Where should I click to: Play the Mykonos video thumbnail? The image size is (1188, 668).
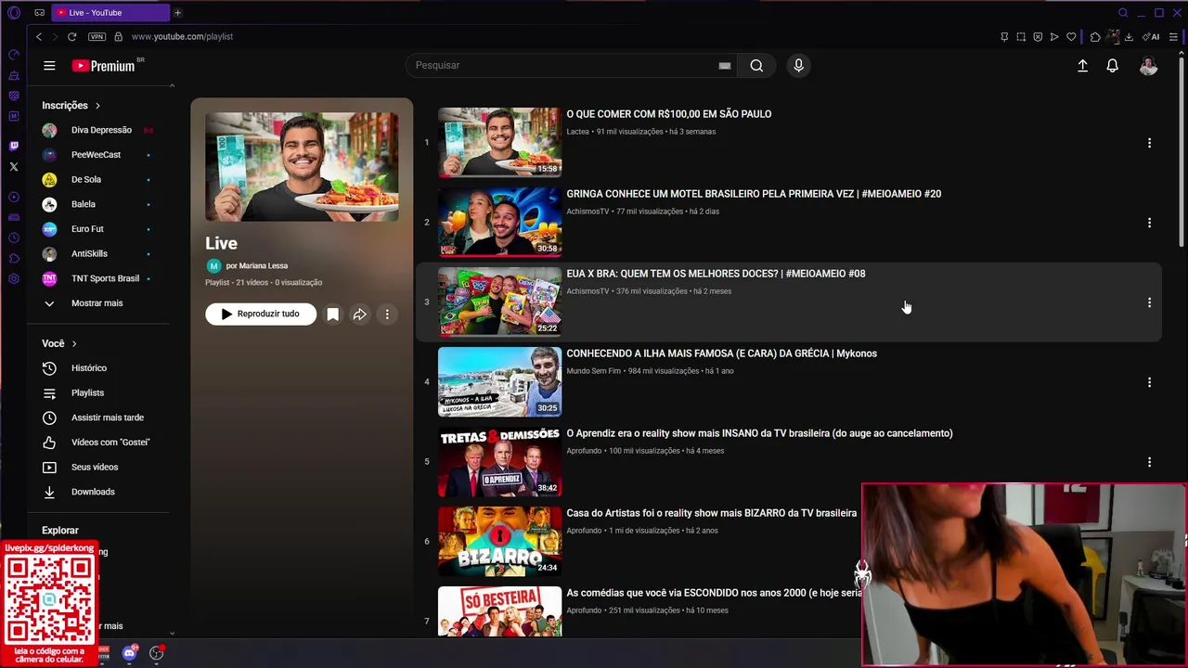(499, 381)
